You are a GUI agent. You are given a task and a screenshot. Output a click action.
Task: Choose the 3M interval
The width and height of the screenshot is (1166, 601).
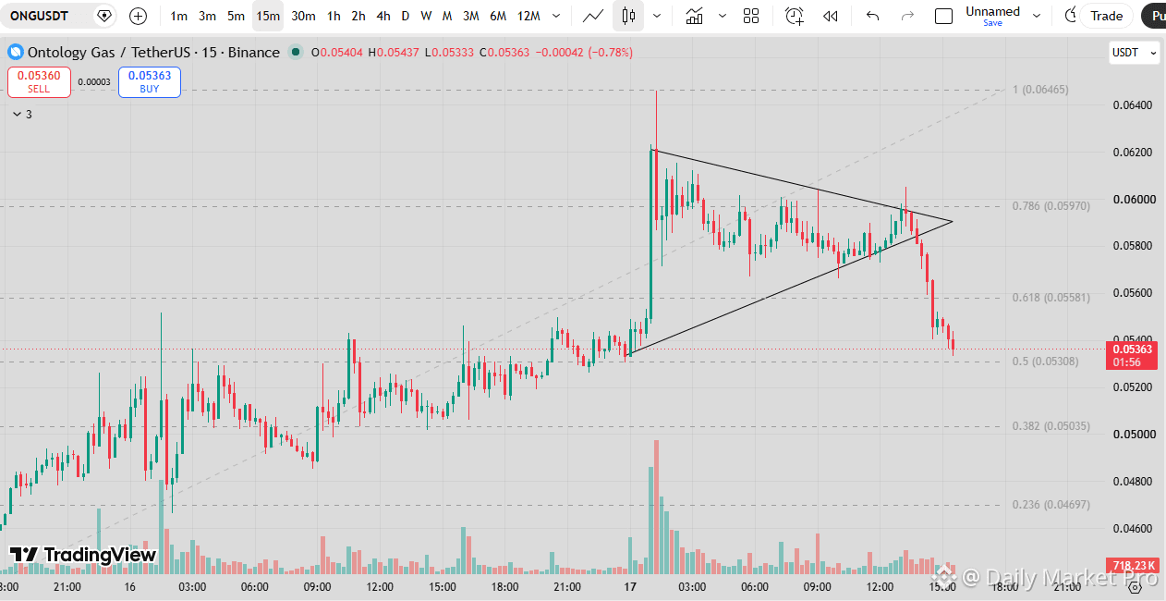(471, 16)
